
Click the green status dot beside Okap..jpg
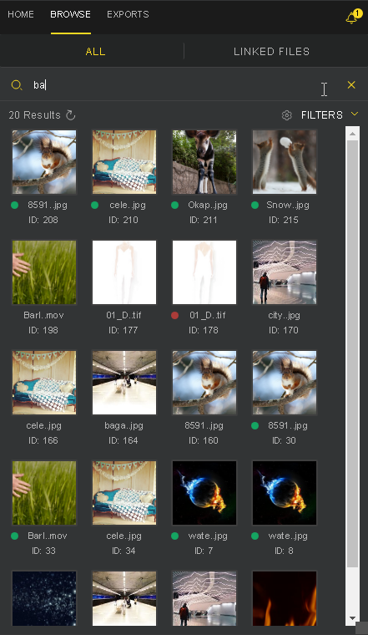(174, 205)
